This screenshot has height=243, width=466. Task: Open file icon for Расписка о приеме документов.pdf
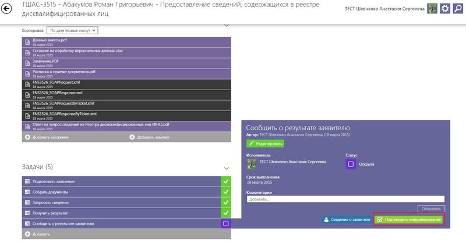click(x=27, y=74)
